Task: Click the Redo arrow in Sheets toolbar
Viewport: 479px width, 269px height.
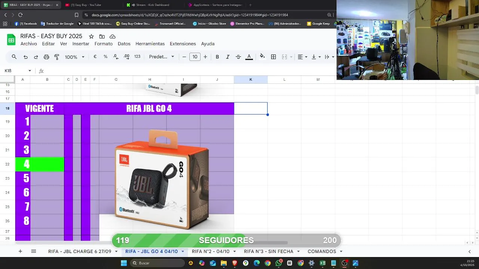Action: coord(36,57)
